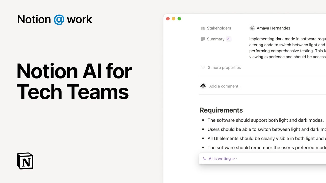The height and width of the screenshot is (183, 326).
Task: Click the AI sparkle icon
Action: pos(204,159)
